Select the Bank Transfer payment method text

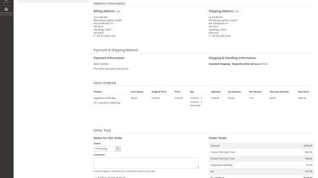pyautogui.click(x=101, y=64)
